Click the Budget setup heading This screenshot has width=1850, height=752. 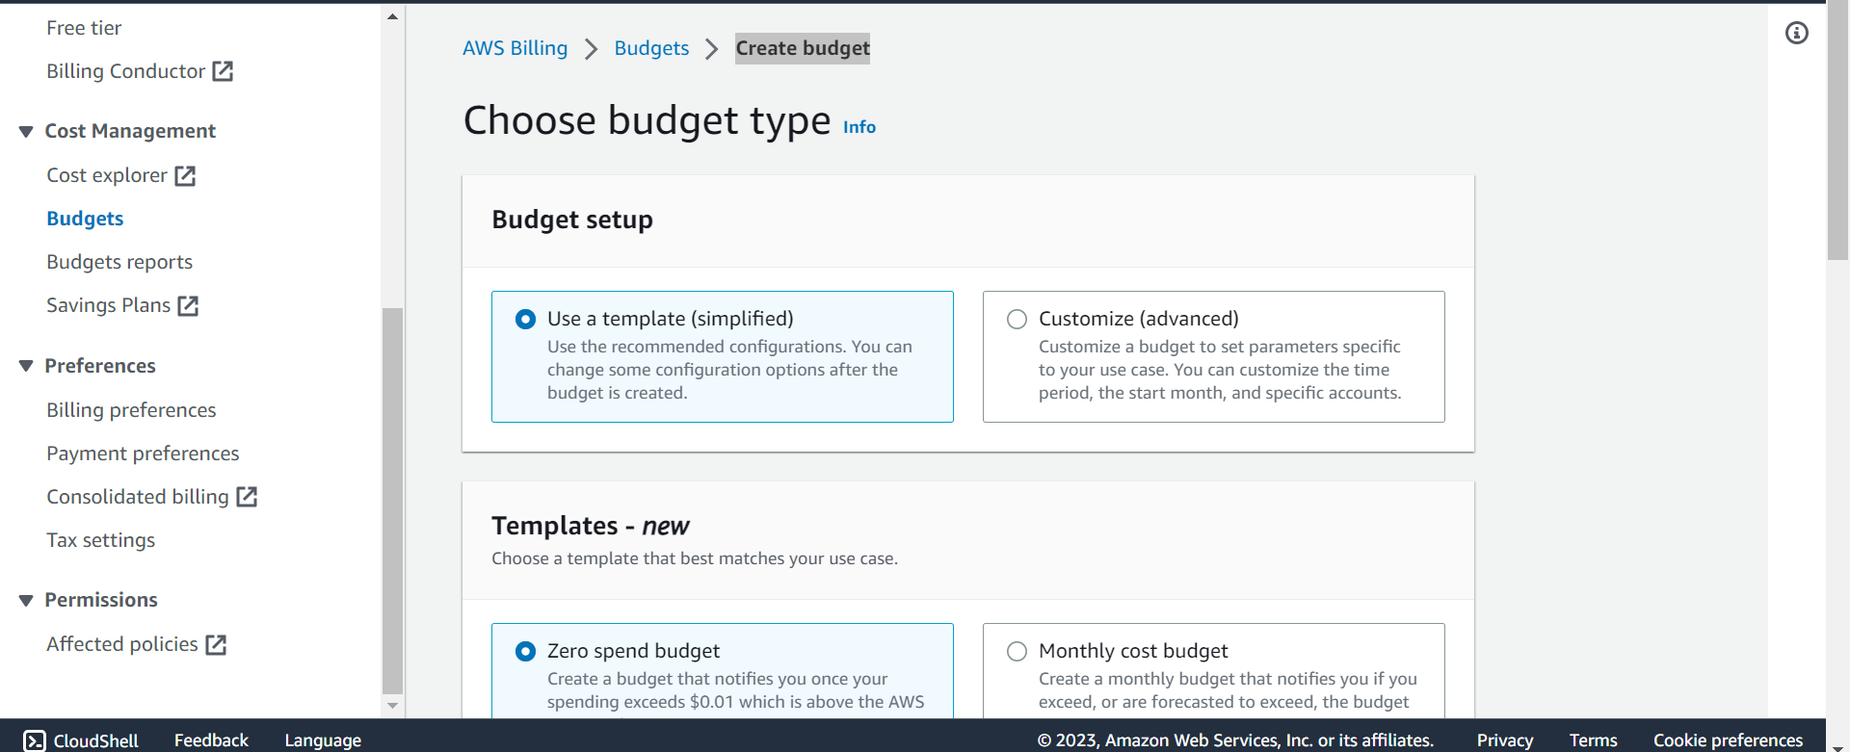[572, 220]
